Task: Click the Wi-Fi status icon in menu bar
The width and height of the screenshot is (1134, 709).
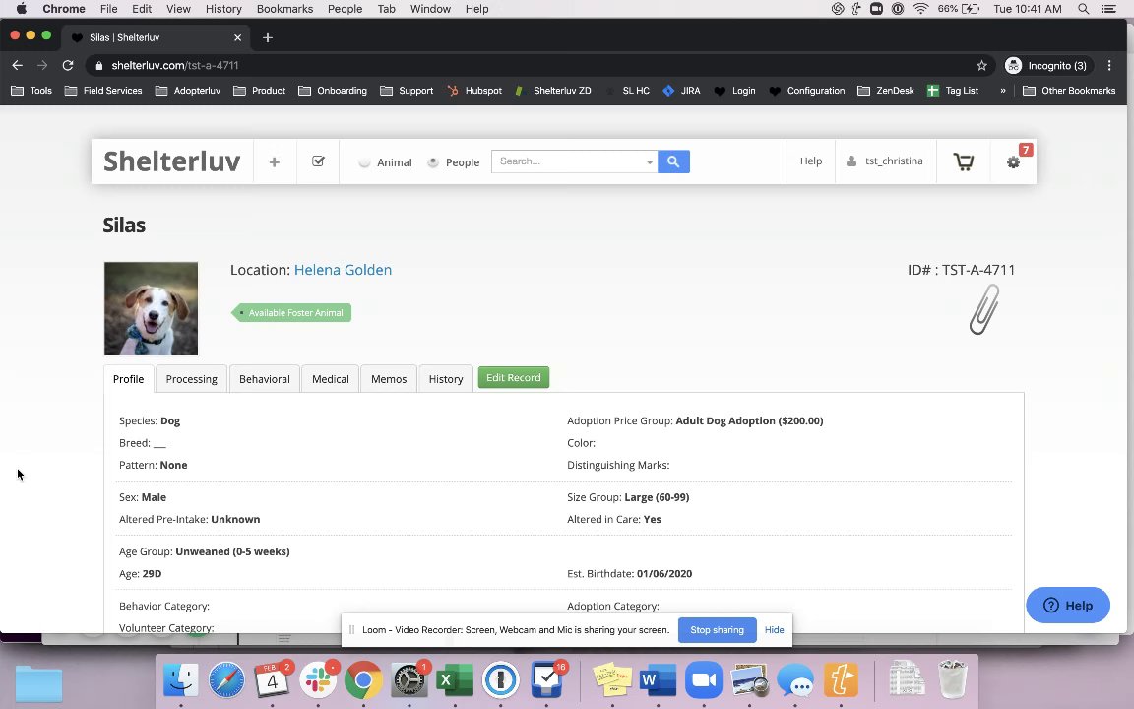Action: [920, 9]
